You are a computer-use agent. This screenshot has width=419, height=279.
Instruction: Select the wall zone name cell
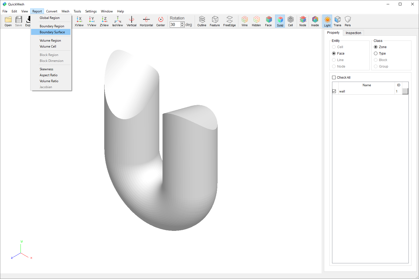[x=367, y=91]
